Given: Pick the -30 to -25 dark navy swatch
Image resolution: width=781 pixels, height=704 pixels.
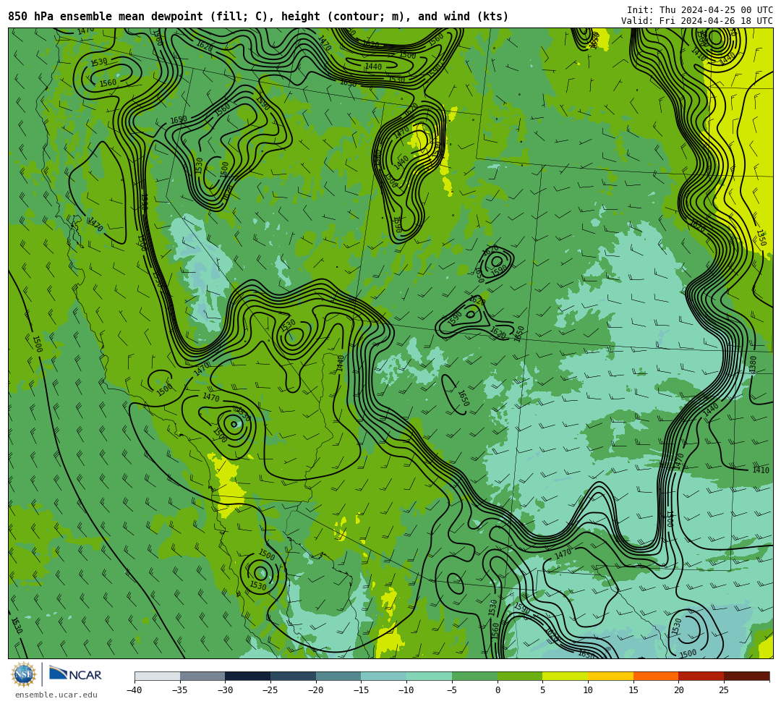Looking at the screenshot, I should click(247, 676).
